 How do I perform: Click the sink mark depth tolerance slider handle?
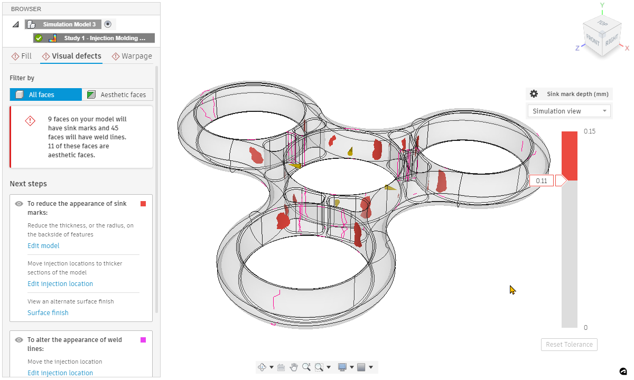pyautogui.click(x=561, y=180)
